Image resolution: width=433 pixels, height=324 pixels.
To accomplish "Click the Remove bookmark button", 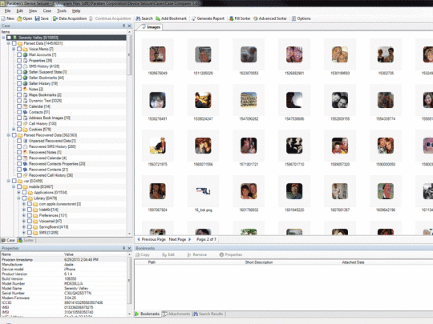I will pos(197,255).
